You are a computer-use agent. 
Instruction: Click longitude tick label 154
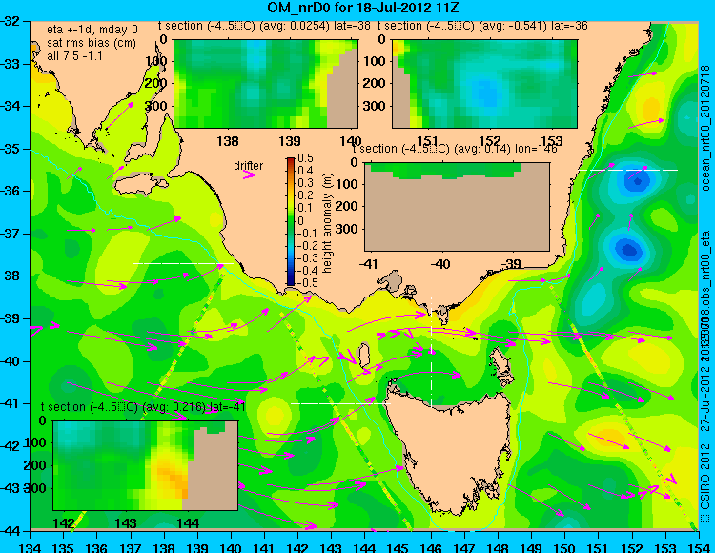click(698, 547)
